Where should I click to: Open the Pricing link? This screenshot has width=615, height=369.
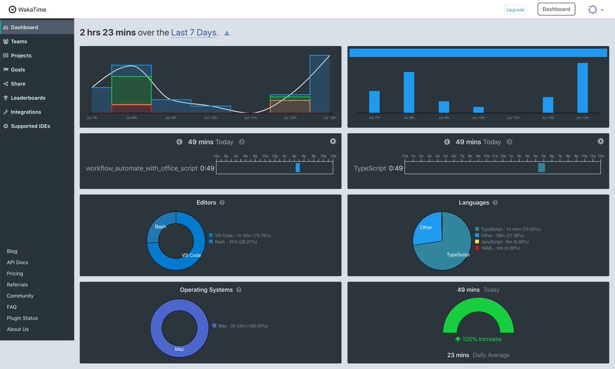point(15,274)
